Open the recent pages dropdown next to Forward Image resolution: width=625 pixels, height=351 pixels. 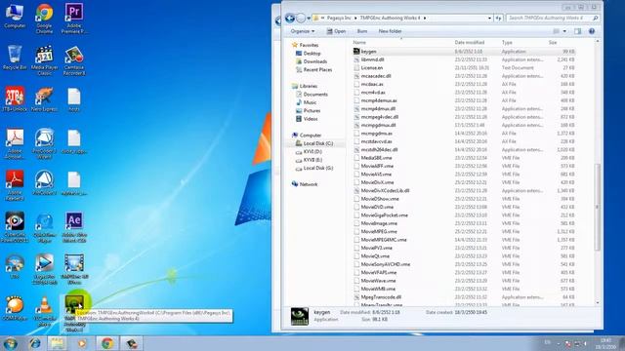pos(309,18)
